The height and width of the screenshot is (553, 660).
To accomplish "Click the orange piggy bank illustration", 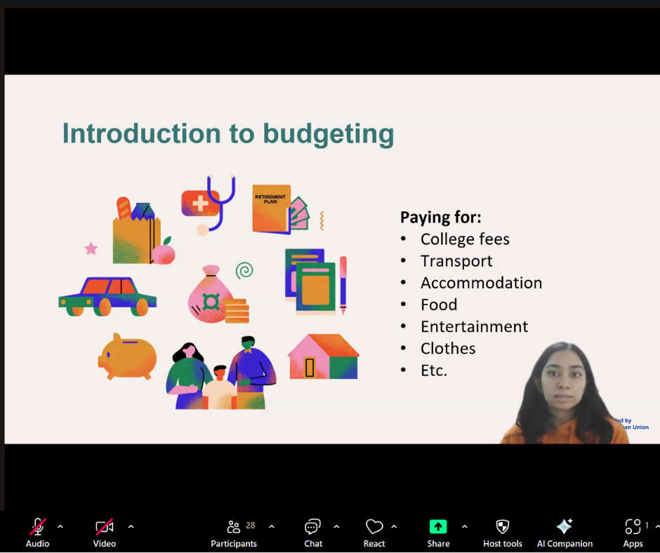I will (x=127, y=356).
